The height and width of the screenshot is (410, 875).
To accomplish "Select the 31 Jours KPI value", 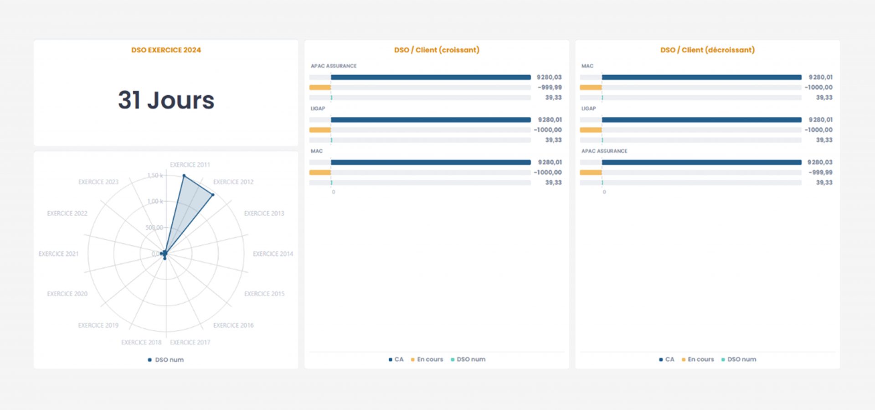I will coord(166,100).
